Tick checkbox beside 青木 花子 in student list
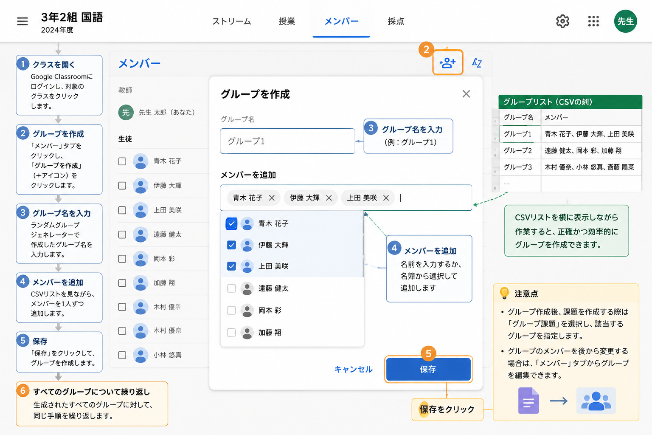This screenshot has width=652, height=435. pos(122,161)
